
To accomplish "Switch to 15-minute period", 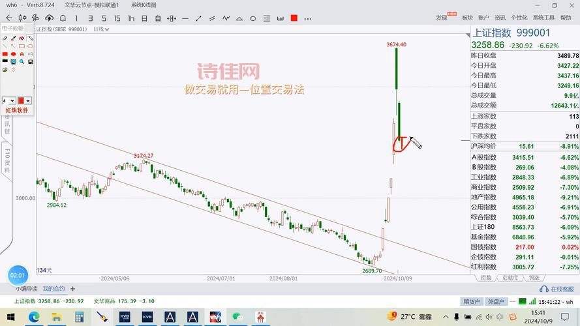I will [117, 18].
